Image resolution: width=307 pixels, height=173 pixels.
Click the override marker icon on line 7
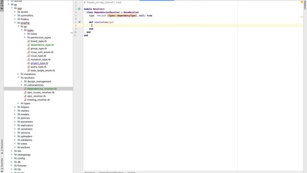79,22
